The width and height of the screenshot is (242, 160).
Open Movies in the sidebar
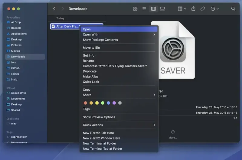click(x=25, y=51)
